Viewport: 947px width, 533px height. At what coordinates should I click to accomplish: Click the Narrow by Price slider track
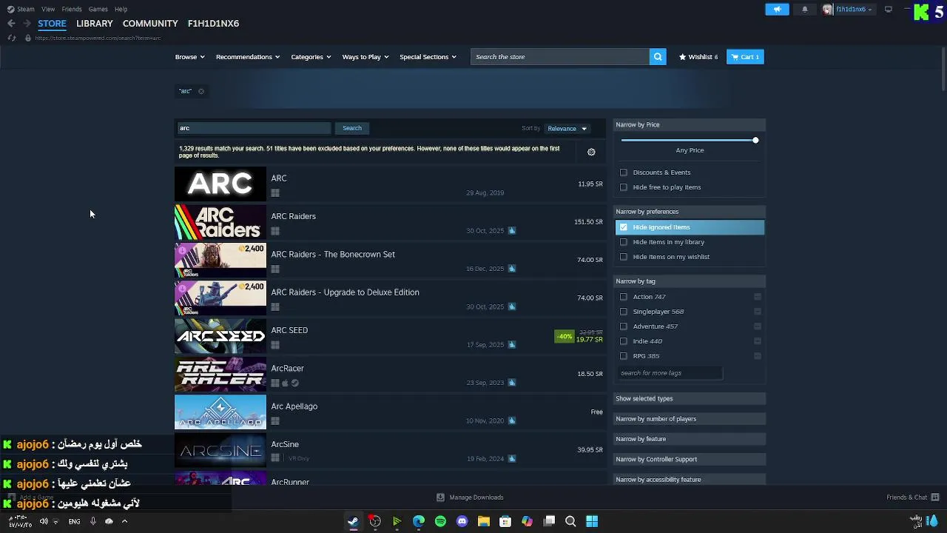pos(688,140)
